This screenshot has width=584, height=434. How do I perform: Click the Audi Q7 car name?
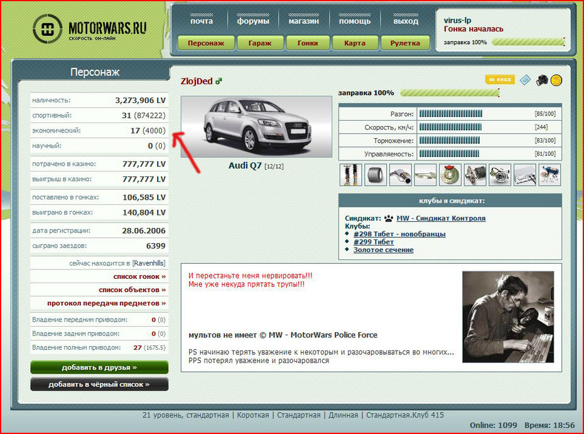245,165
